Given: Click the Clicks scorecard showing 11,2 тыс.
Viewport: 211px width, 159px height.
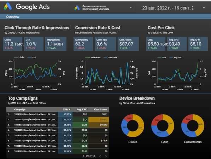Looking at the screenshot, I should click(12, 44).
